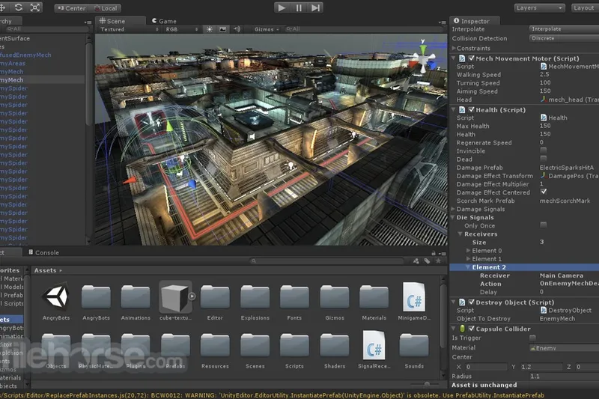Viewport: 599px width, 399px height.
Task: Open the RGB render mode dropdown
Action: coord(181,29)
